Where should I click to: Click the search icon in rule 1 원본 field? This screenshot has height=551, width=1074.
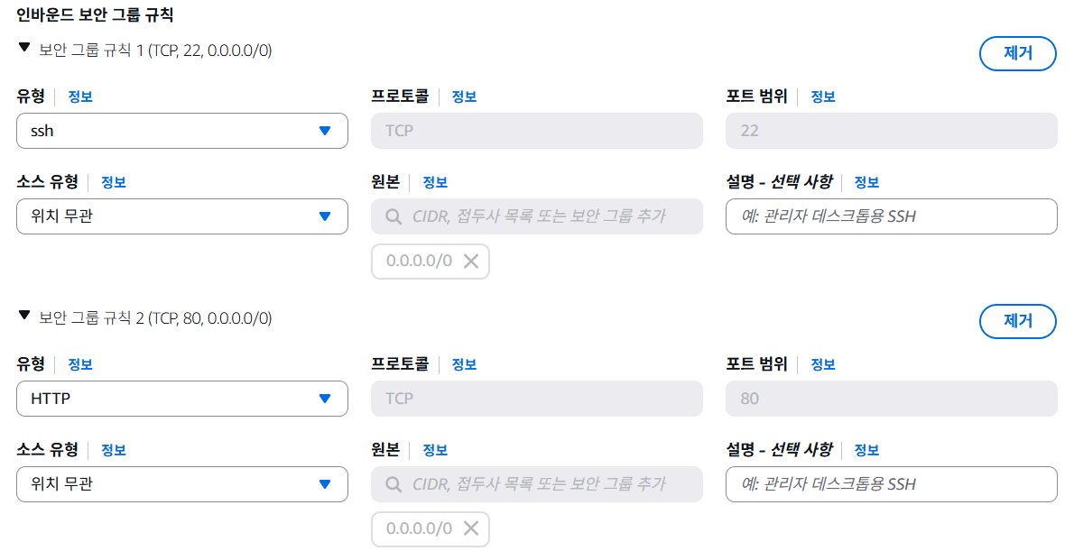(x=393, y=216)
